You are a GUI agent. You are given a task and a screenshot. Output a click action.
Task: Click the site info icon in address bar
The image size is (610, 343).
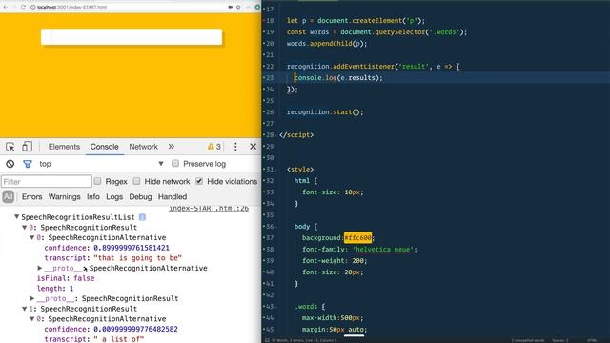(33, 7)
